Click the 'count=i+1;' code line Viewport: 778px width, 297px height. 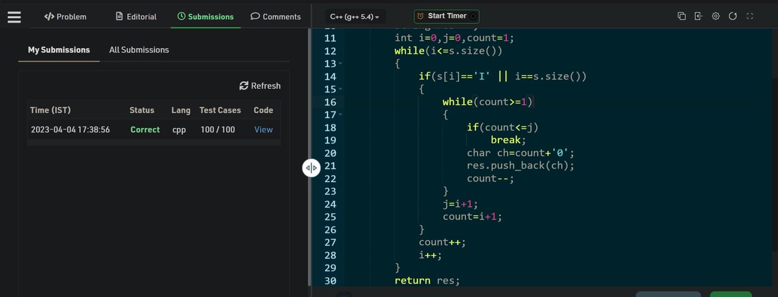point(472,217)
